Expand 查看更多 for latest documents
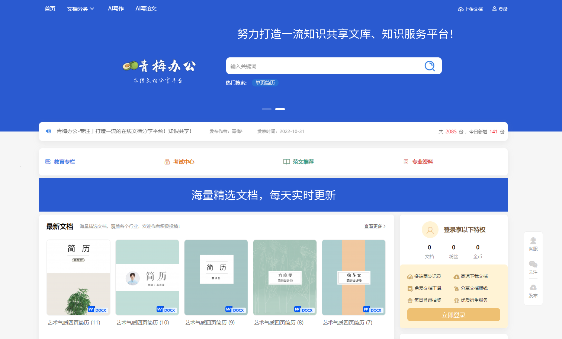Screen dimensions: 562x339 point(375,226)
